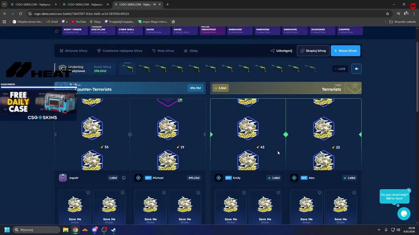The height and width of the screenshot is (235, 419).
Task: Open the browser tab search dropdown
Action: click(4, 5)
